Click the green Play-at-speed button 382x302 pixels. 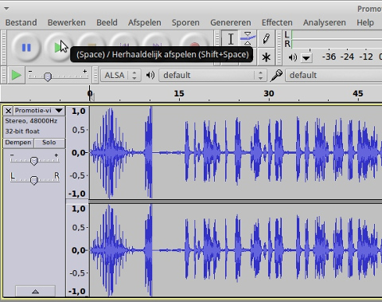tap(16, 75)
